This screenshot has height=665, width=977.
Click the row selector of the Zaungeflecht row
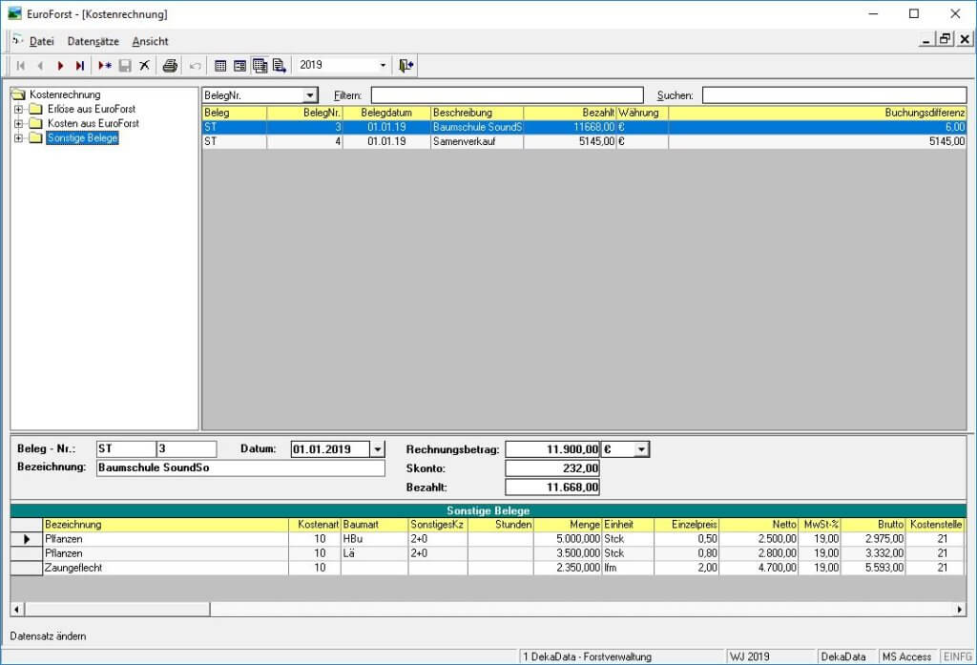point(26,568)
